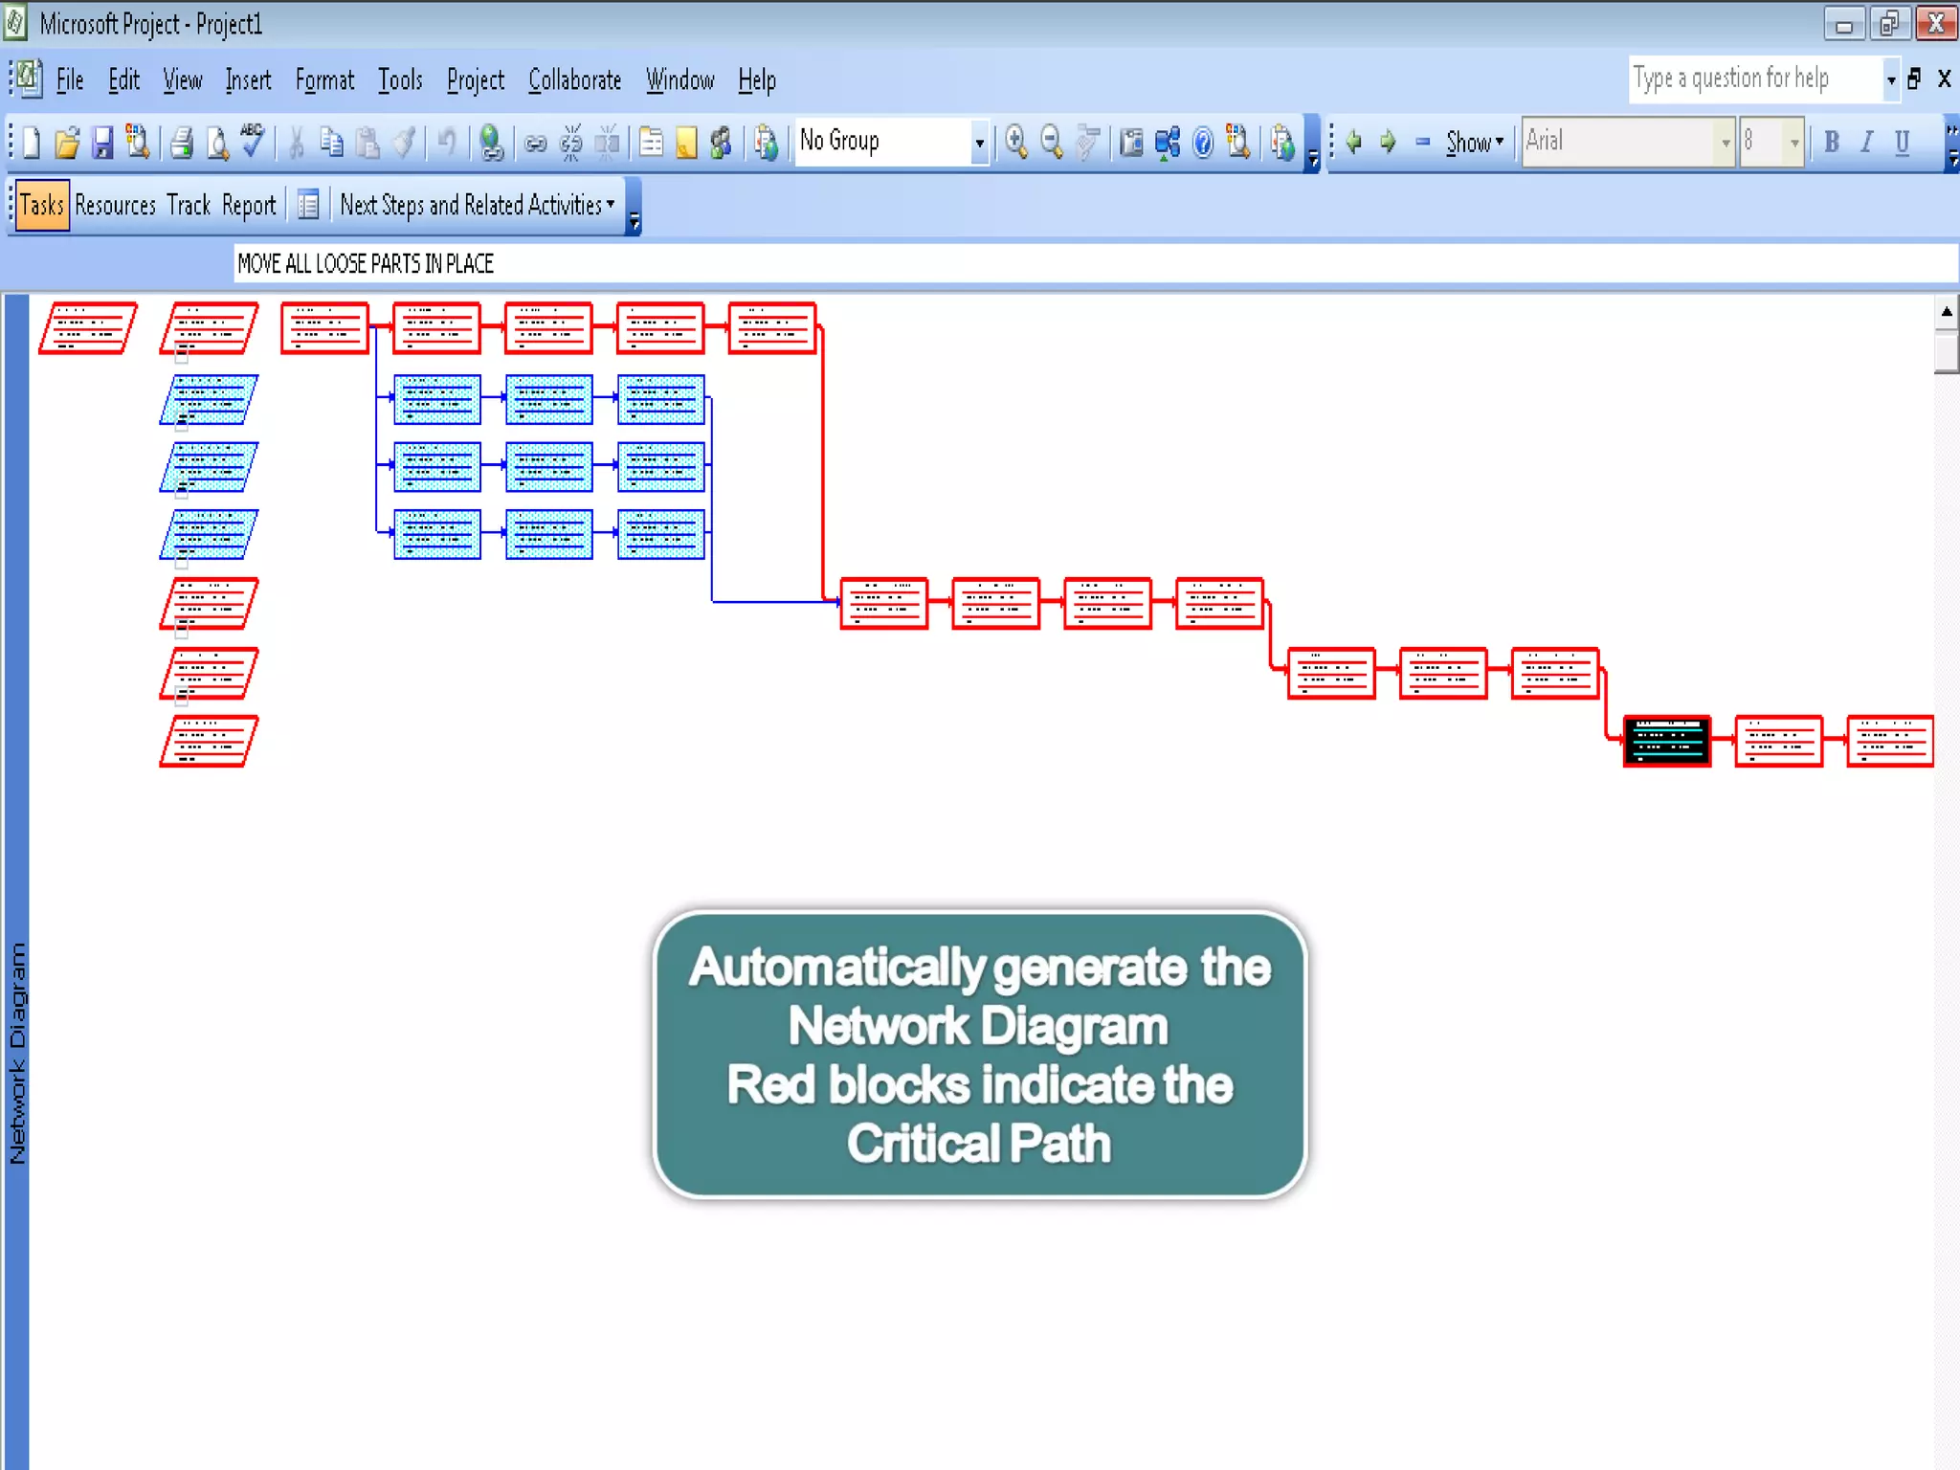Viewport: 1960px width, 1470px height.
Task: Toggle Underline formatting button
Action: tap(1903, 143)
